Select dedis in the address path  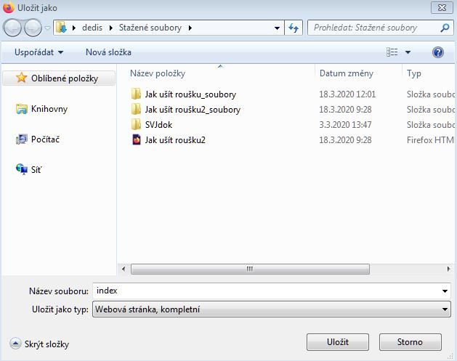pos(92,28)
